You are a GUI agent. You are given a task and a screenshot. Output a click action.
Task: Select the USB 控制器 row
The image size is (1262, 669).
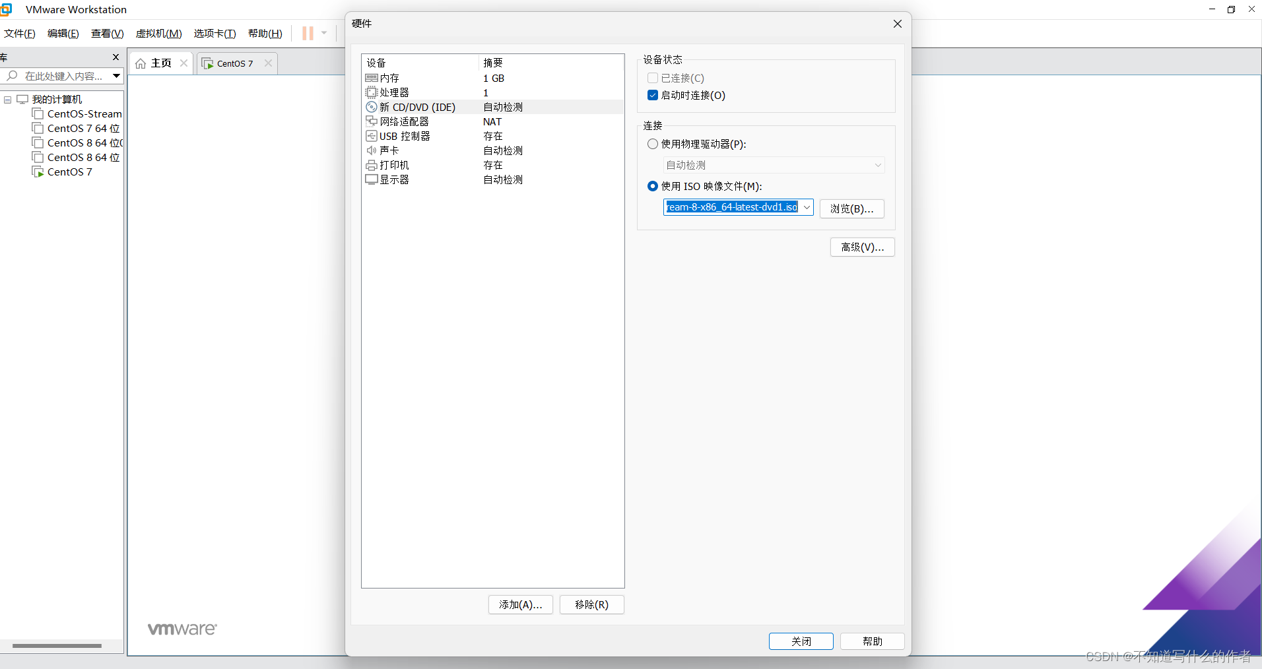click(x=492, y=136)
